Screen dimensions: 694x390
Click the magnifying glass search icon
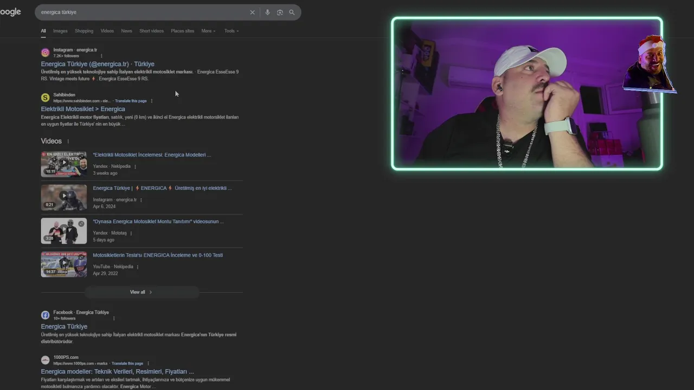click(x=292, y=12)
